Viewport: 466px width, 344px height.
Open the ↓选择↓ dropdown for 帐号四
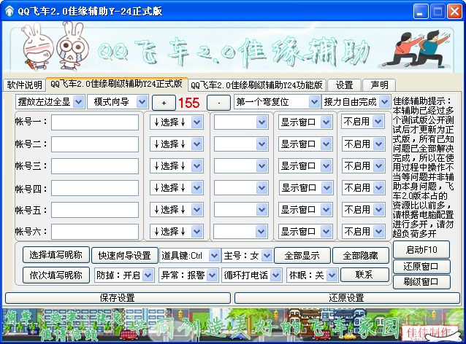[177, 188]
